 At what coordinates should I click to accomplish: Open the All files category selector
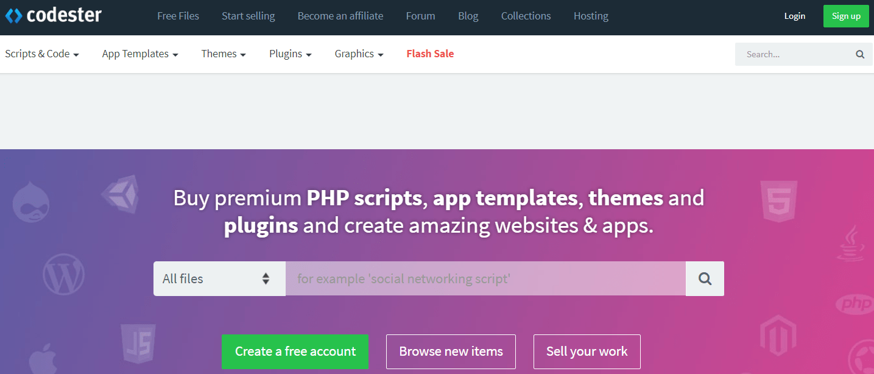click(x=219, y=279)
